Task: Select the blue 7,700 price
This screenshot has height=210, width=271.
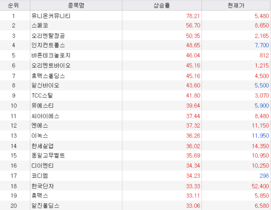Action: click(262, 45)
